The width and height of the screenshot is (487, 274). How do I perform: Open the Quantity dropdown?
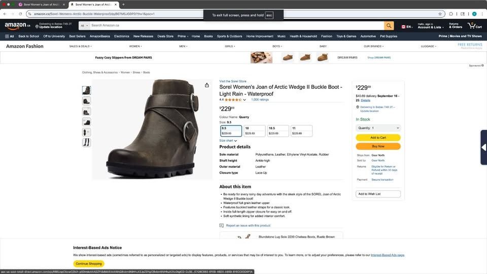coord(378,128)
